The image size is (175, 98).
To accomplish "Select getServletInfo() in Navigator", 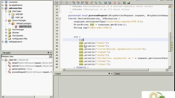I will 22,69.
